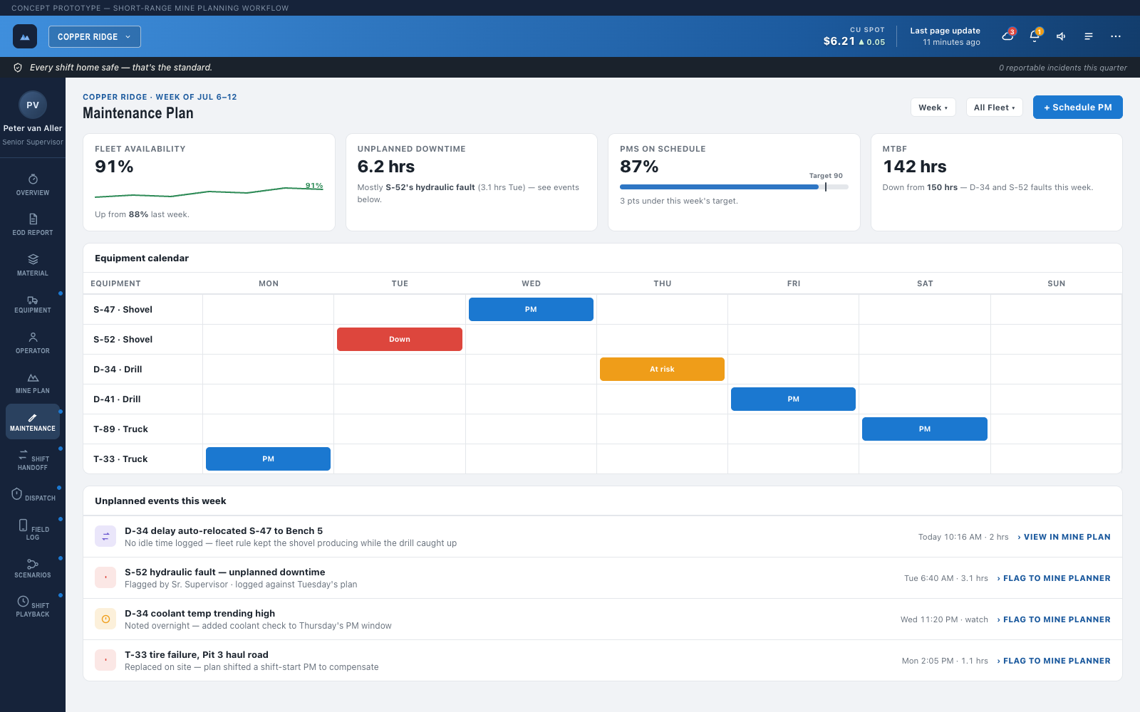Open the Shift Handoff sidebar item

(33, 460)
